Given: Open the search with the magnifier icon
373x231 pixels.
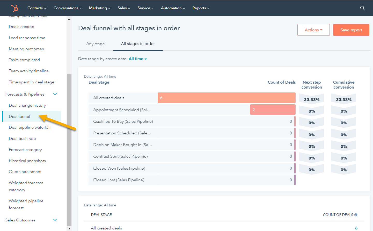Looking at the screenshot, I should click(362, 8).
